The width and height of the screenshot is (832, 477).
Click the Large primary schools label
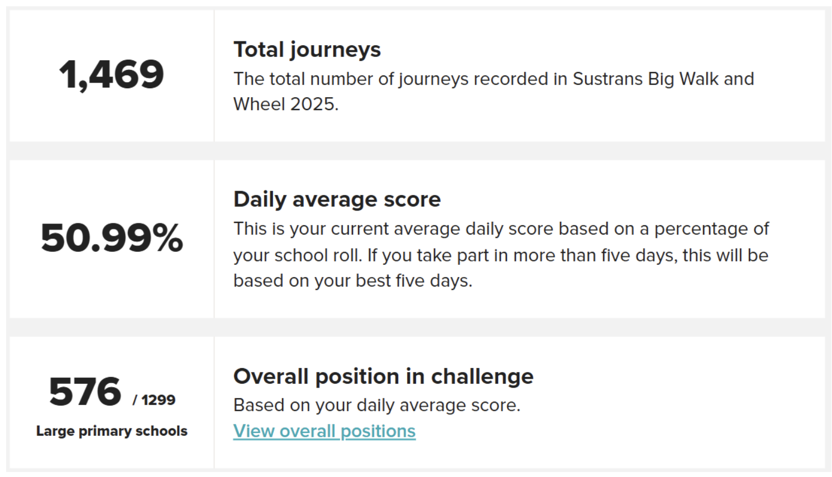[x=112, y=431]
